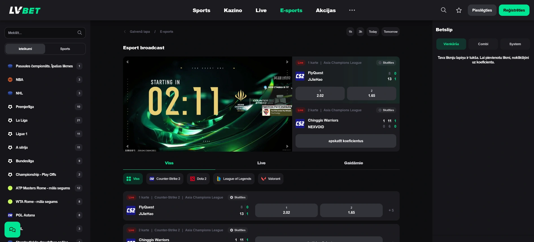Click the PGL Astana CS2 icon

(x=10, y=215)
